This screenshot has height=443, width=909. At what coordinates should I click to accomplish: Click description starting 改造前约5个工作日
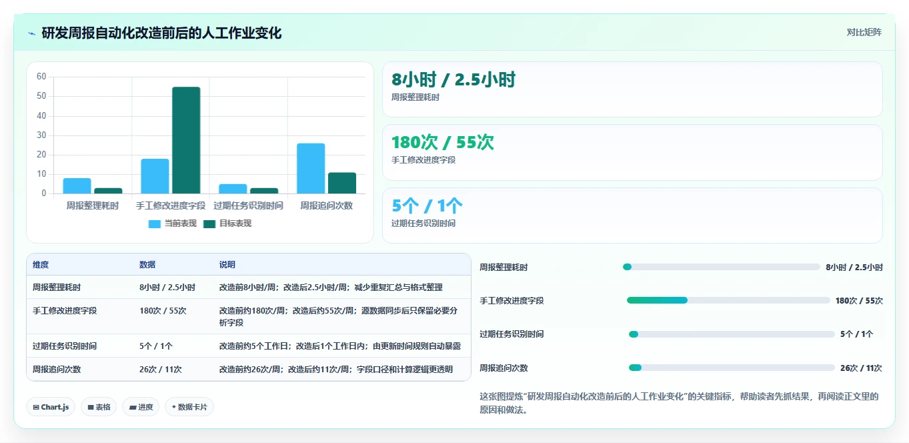click(x=340, y=346)
